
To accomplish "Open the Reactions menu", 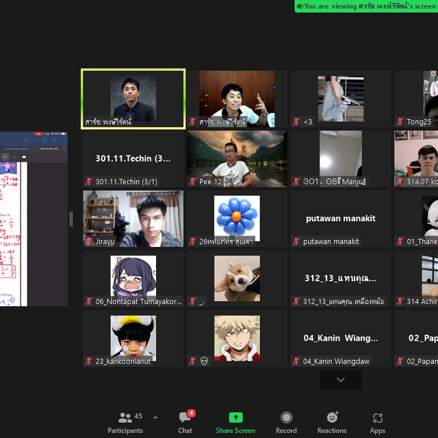I will [332, 422].
